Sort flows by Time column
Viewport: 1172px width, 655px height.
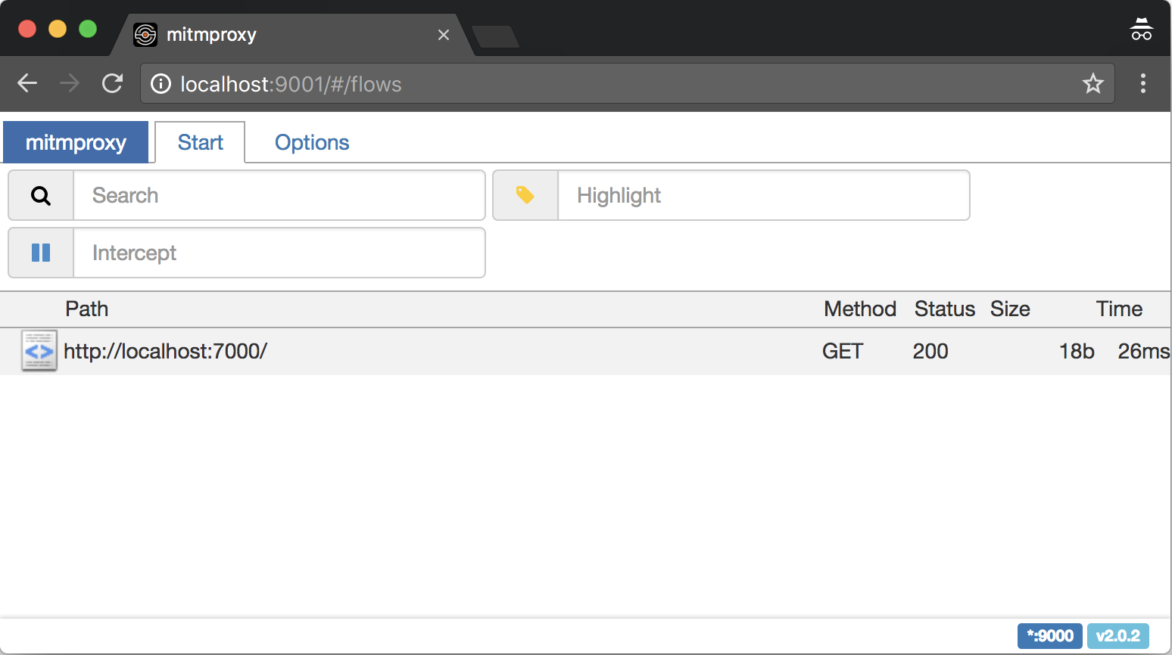point(1119,309)
